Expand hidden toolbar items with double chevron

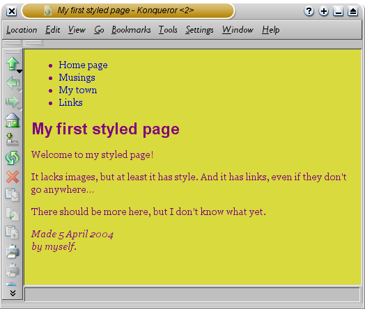tap(13, 293)
